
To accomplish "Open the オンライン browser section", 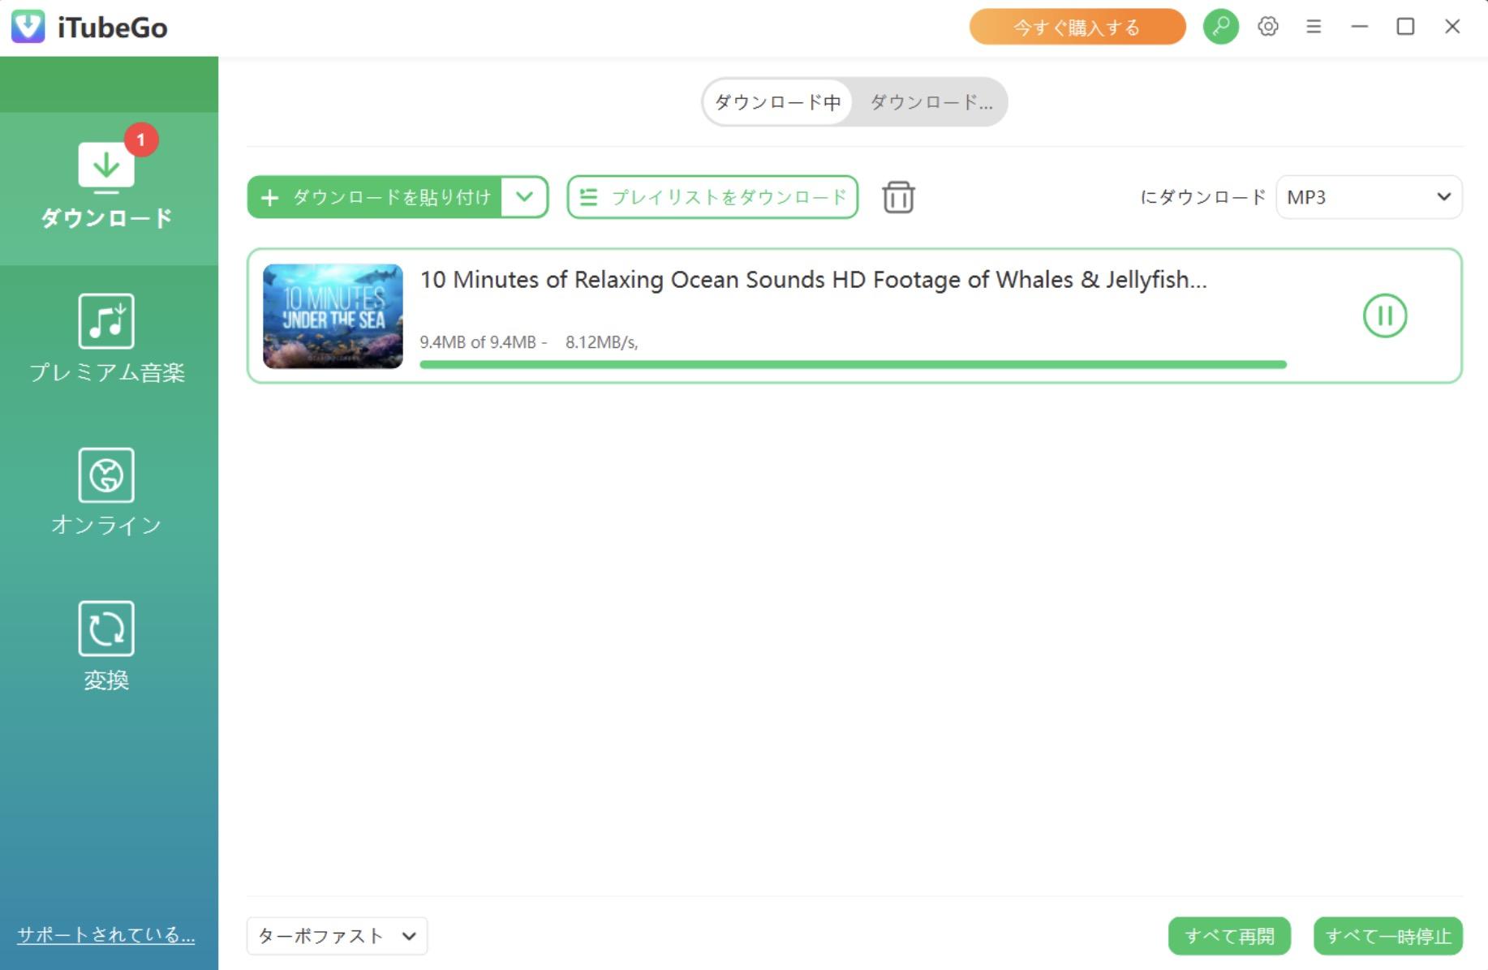I will point(106,491).
